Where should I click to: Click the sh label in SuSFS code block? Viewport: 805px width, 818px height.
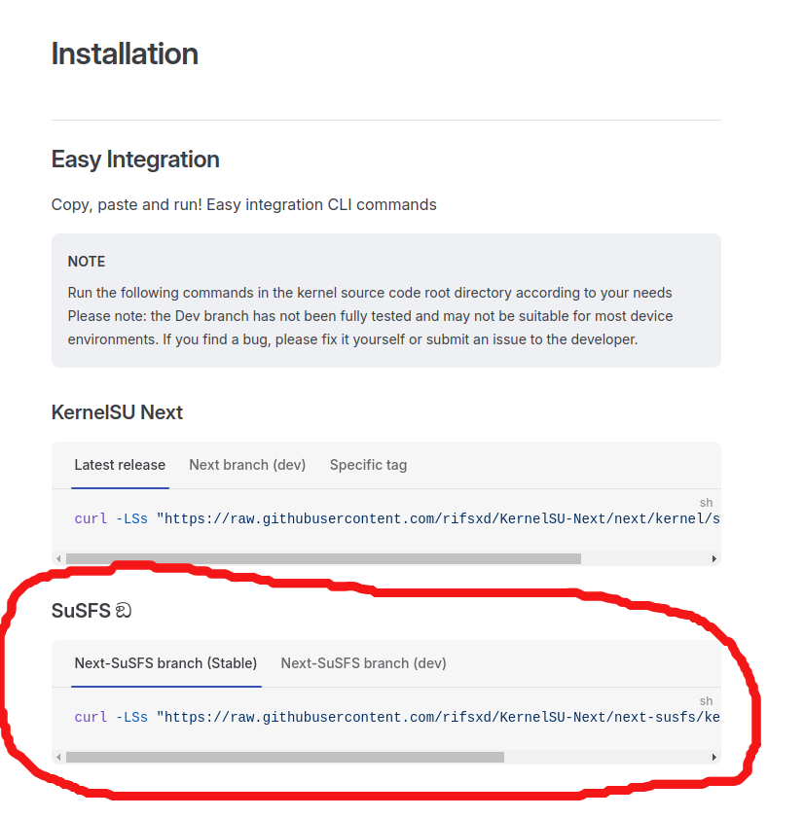tap(706, 700)
